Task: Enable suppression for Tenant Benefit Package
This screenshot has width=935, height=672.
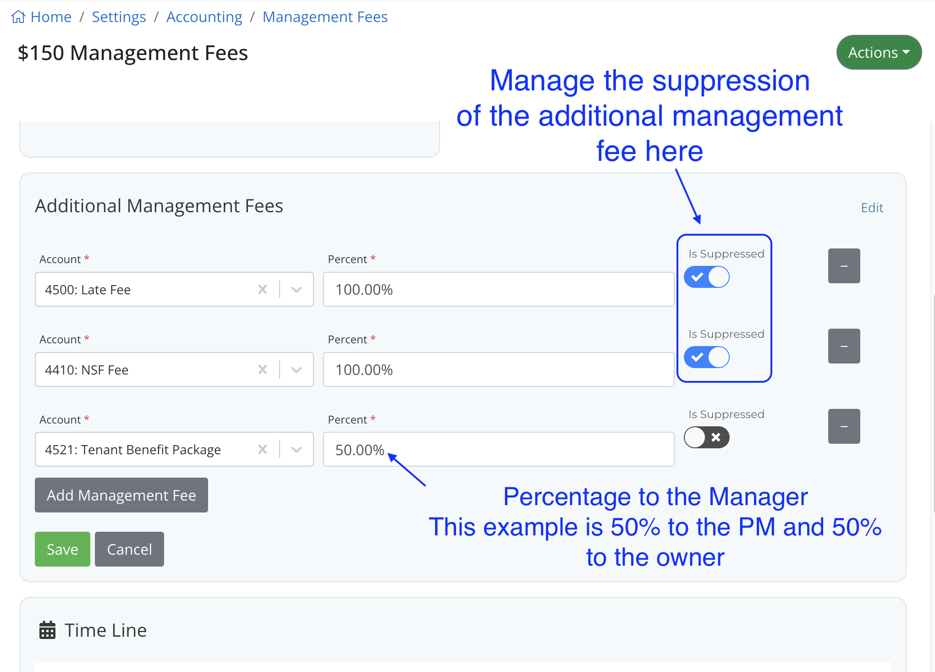Action: click(x=706, y=437)
